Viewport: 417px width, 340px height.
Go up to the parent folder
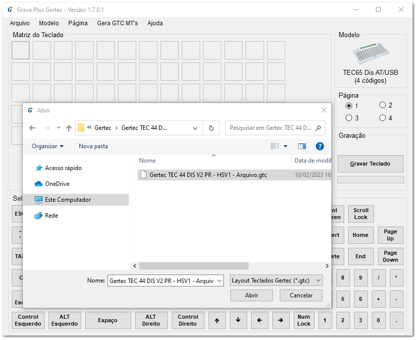[68, 128]
